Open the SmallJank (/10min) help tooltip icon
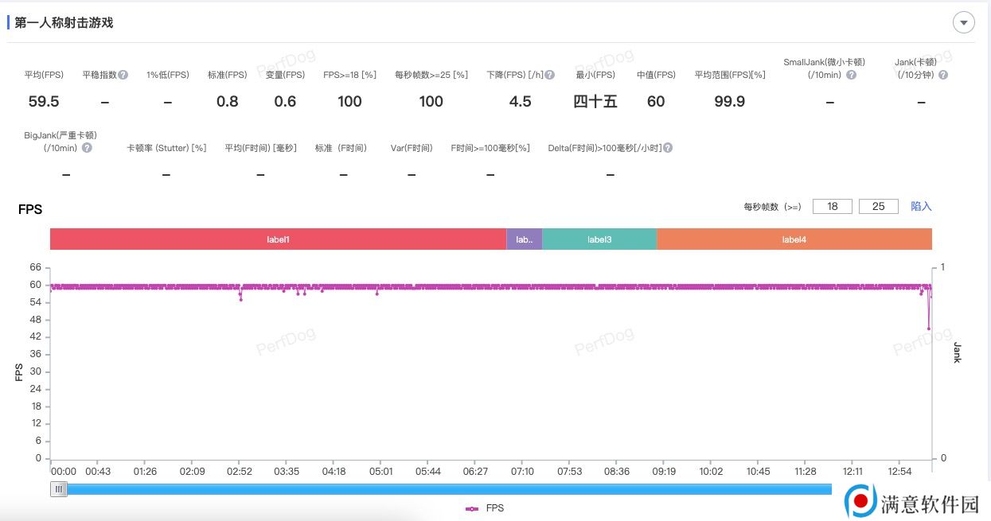The image size is (991, 521). (851, 75)
